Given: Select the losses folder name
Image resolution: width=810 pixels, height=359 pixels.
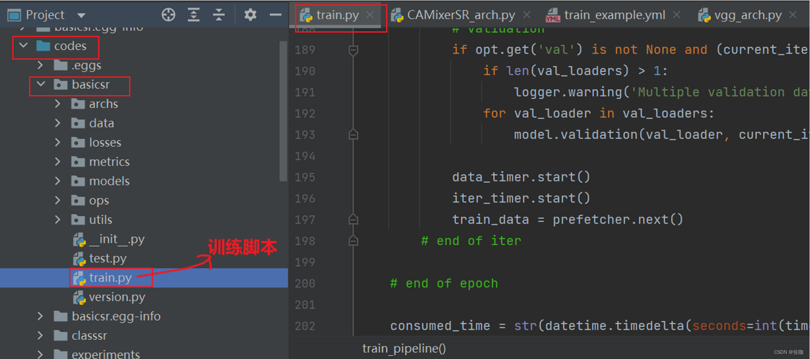Looking at the screenshot, I should pyautogui.click(x=105, y=143).
